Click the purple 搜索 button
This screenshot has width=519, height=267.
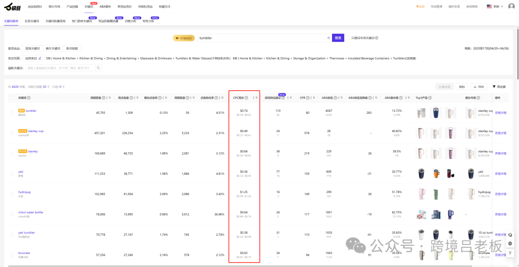coord(338,38)
